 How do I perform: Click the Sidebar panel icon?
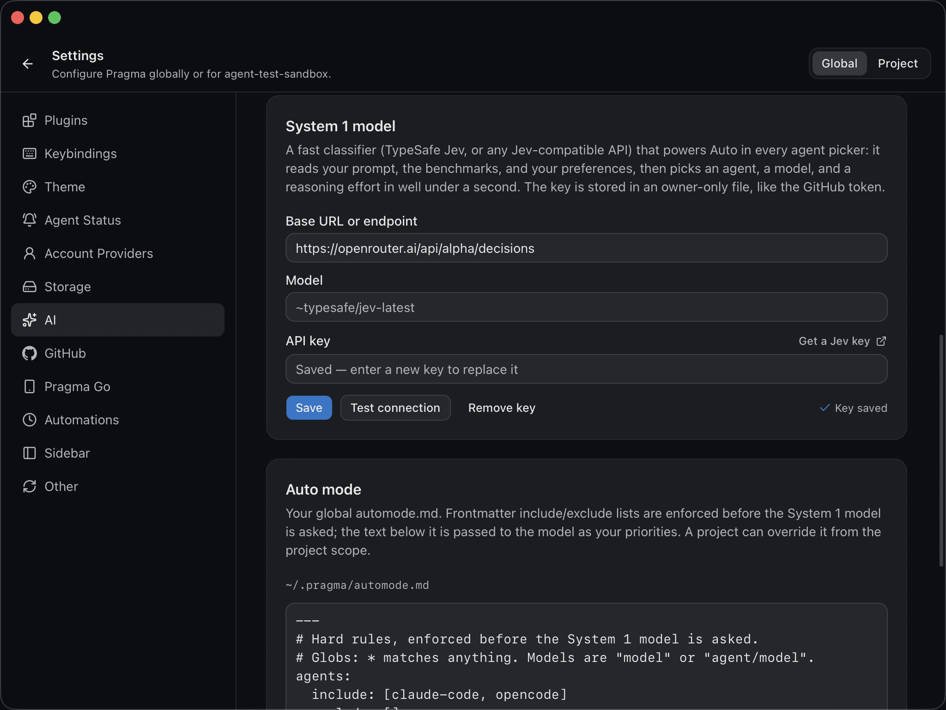[x=30, y=453]
